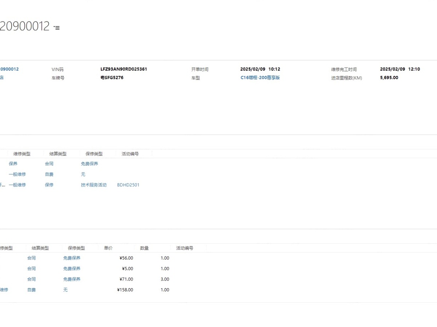Open the C16增程-200尊享版 vehicle model link
Screen dimensions: 437x327
click(260, 78)
